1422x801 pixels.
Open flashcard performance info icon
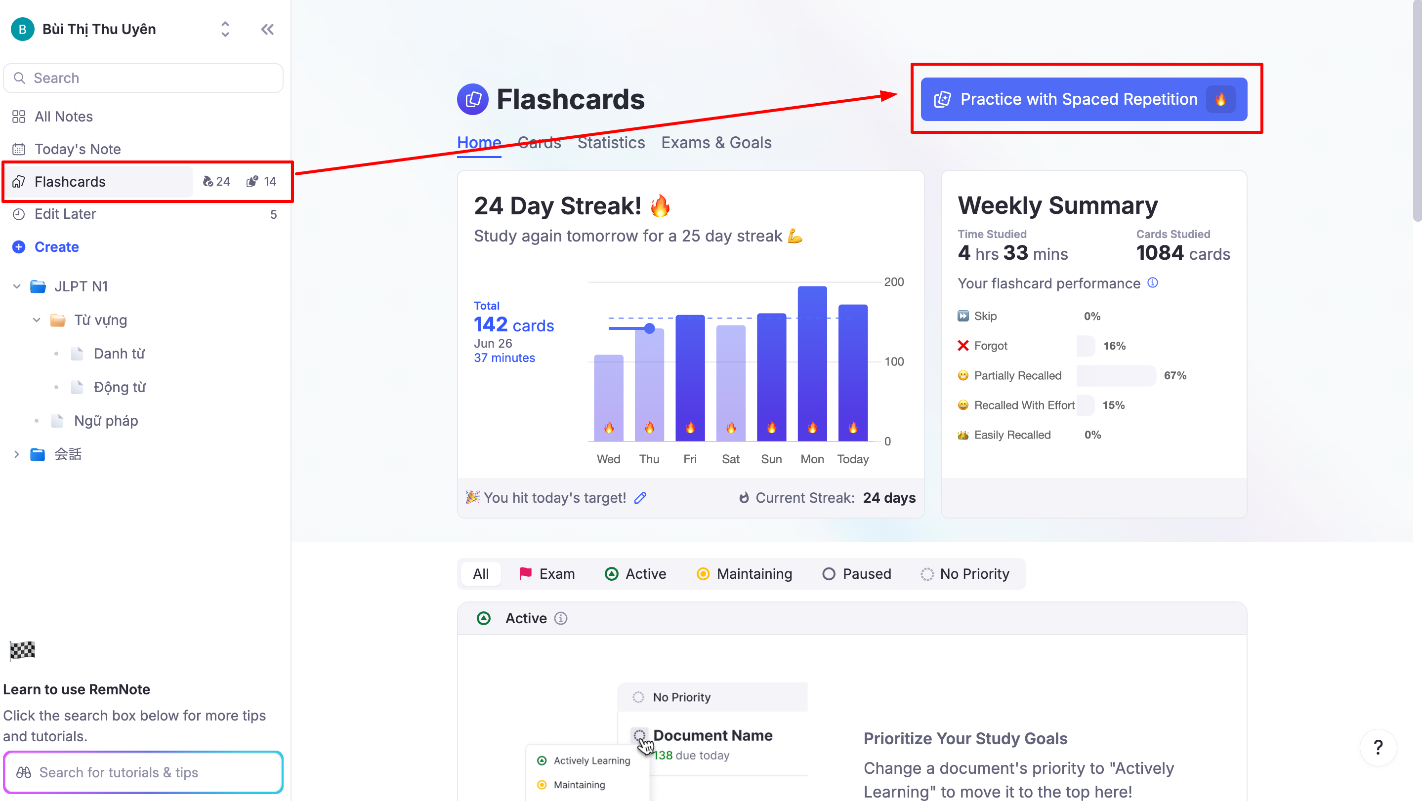(1153, 283)
